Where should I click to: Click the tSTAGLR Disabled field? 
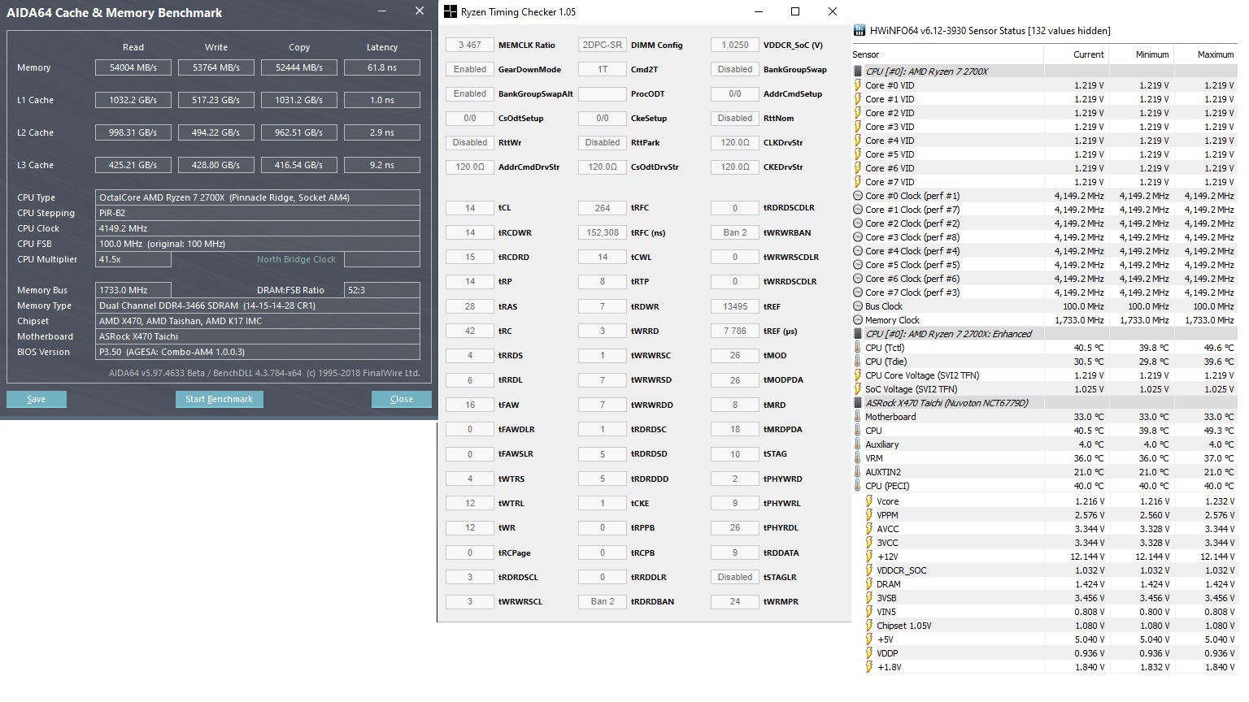tap(735, 577)
